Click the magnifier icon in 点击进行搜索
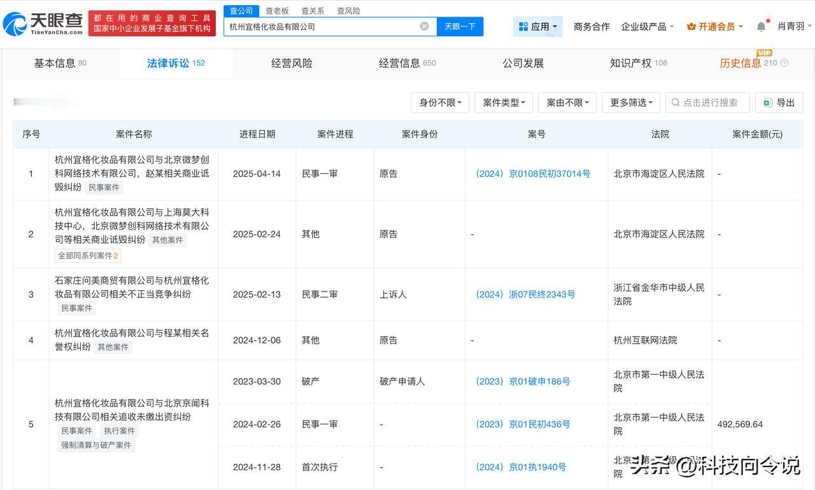 click(676, 102)
